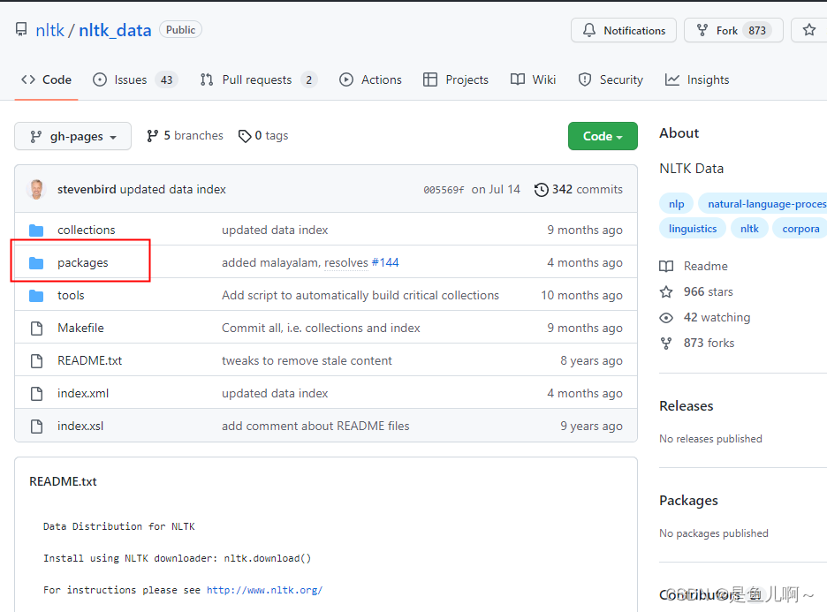Click the README.txt file icon in list
Screen dimensions: 827x612
pos(36,361)
